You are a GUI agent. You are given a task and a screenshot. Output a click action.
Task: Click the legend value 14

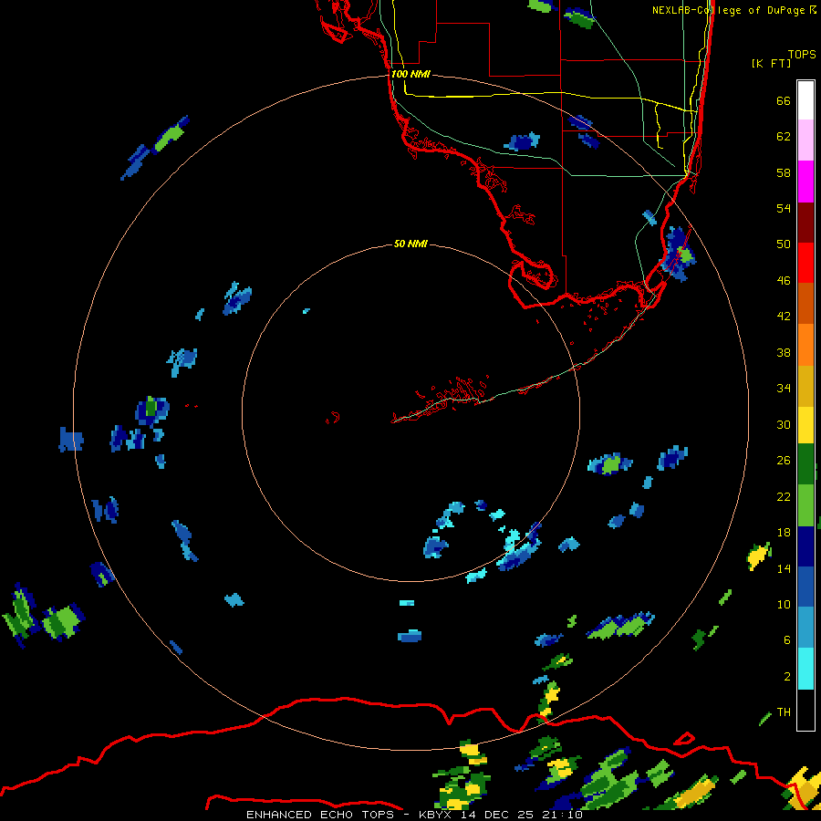784,568
